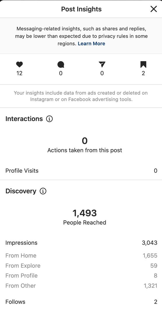Click the From Explore impressions row
This screenshot has width=162, height=309.
click(x=81, y=266)
